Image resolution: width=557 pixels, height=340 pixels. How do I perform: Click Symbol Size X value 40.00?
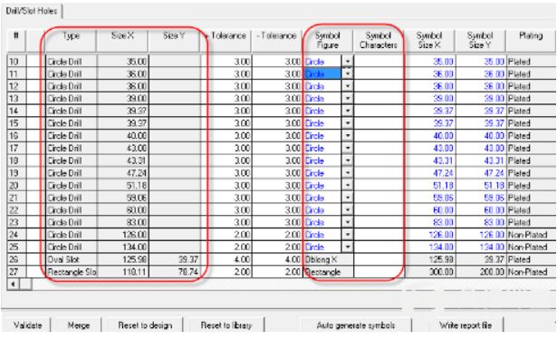[x=430, y=135]
